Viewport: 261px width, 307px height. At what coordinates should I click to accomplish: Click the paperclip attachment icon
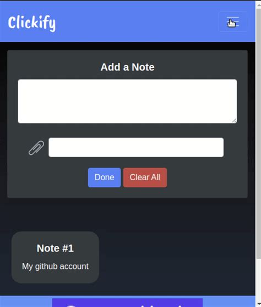tap(36, 148)
